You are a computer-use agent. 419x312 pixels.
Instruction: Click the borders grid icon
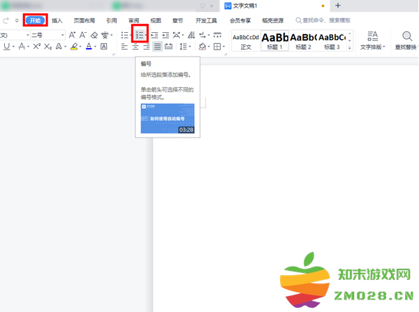(x=217, y=47)
